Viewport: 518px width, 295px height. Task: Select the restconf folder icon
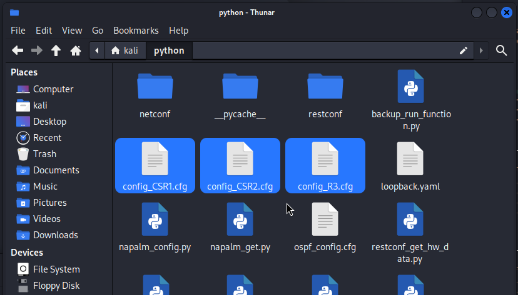point(325,86)
